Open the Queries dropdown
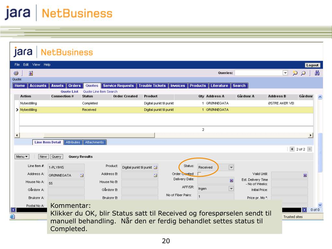Viewport: 332px width, 249px height. (x=285, y=73)
